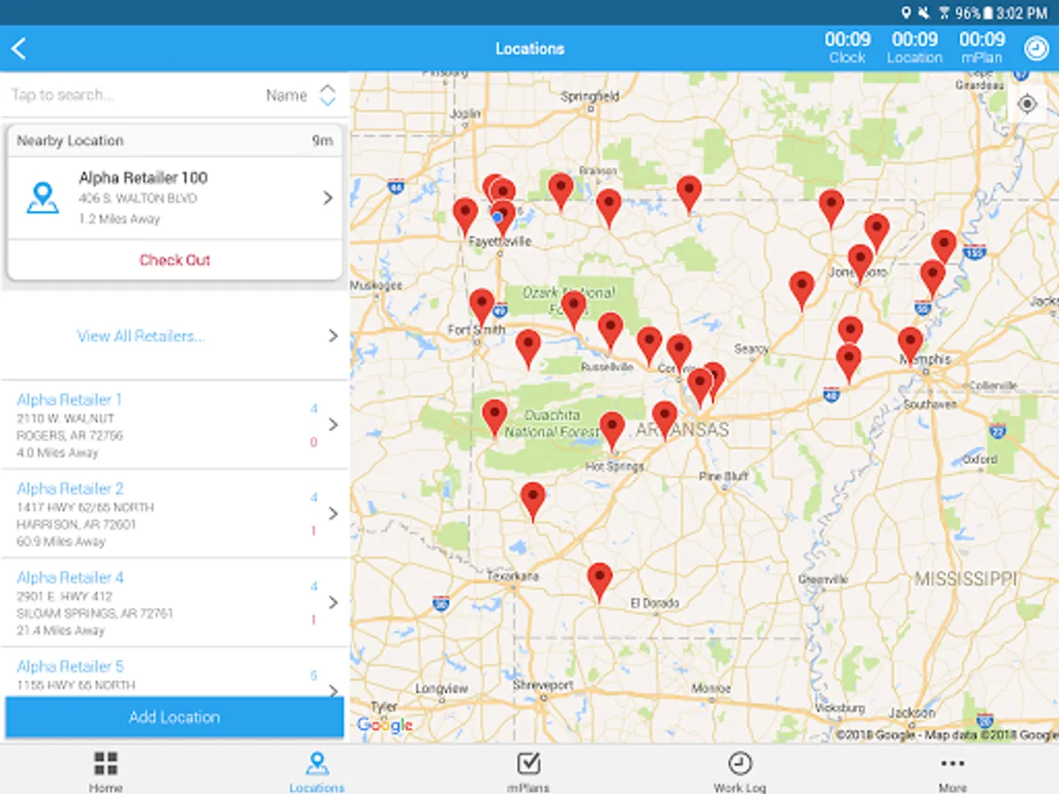Select the map pin west of Fayetteville
The height and width of the screenshot is (794, 1059).
tap(466, 216)
